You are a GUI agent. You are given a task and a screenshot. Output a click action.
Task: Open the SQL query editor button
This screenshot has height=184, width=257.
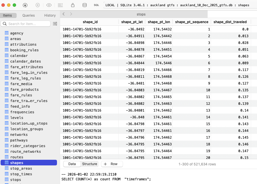point(96,5)
